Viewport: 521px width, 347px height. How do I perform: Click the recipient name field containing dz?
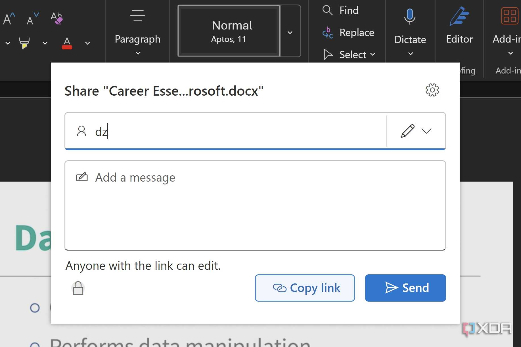coord(226,131)
